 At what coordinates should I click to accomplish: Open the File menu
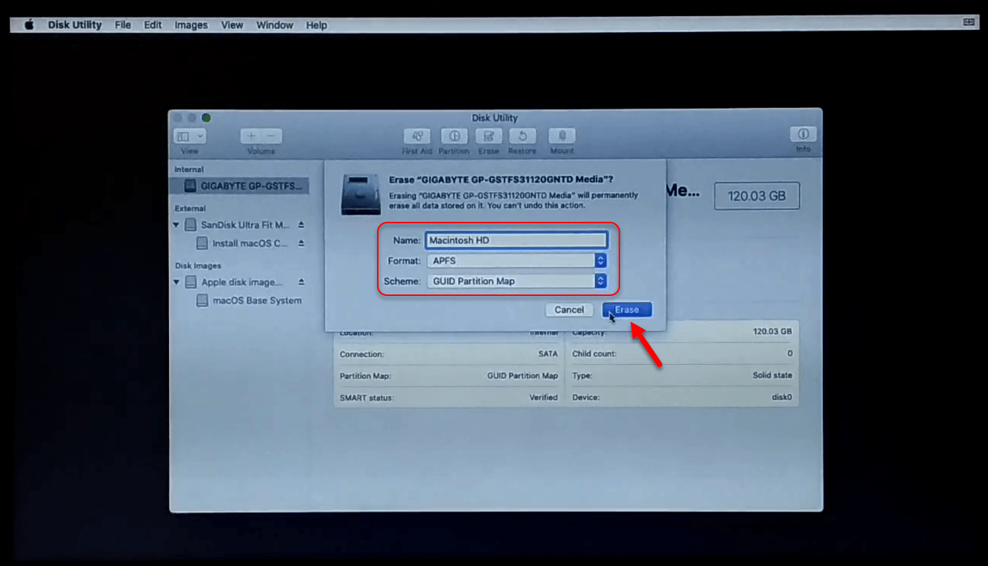[x=123, y=24]
